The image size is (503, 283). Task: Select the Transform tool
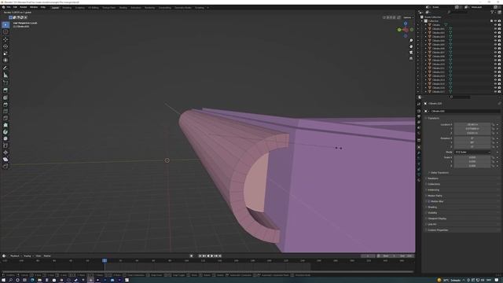point(6,61)
